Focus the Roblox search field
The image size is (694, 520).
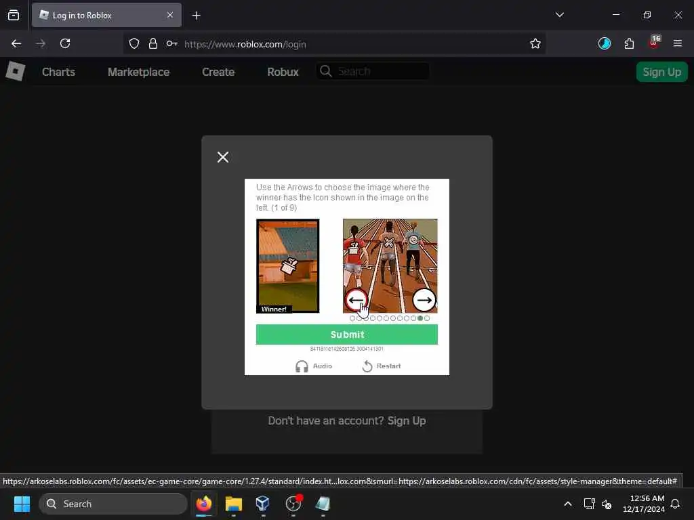click(373, 71)
